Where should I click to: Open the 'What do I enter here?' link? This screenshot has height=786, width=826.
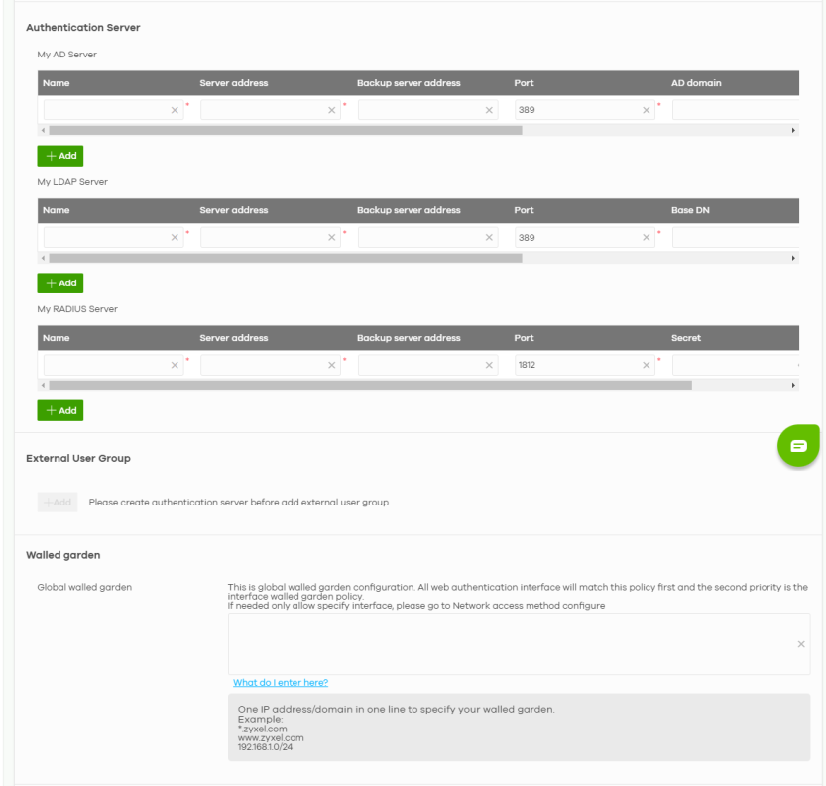tap(281, 683)
